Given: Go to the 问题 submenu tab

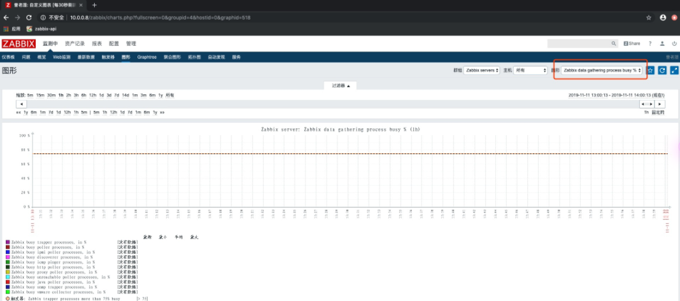Looking at the screenshot, I should [x=26, y=57].
